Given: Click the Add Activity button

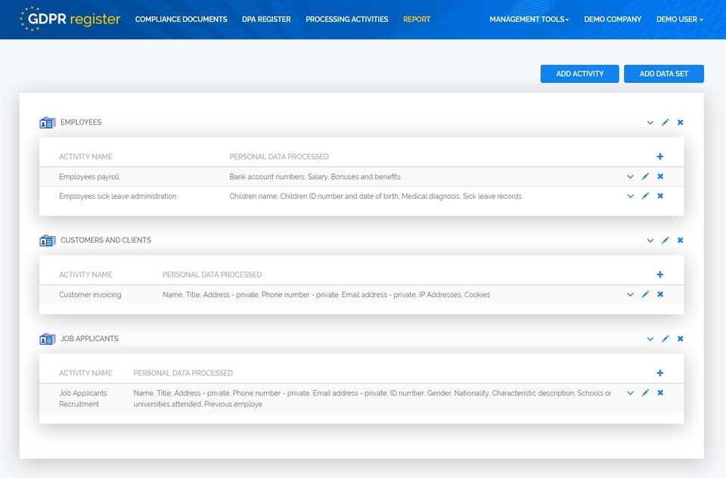Looking at the screenshot, I should pos(580,73).
